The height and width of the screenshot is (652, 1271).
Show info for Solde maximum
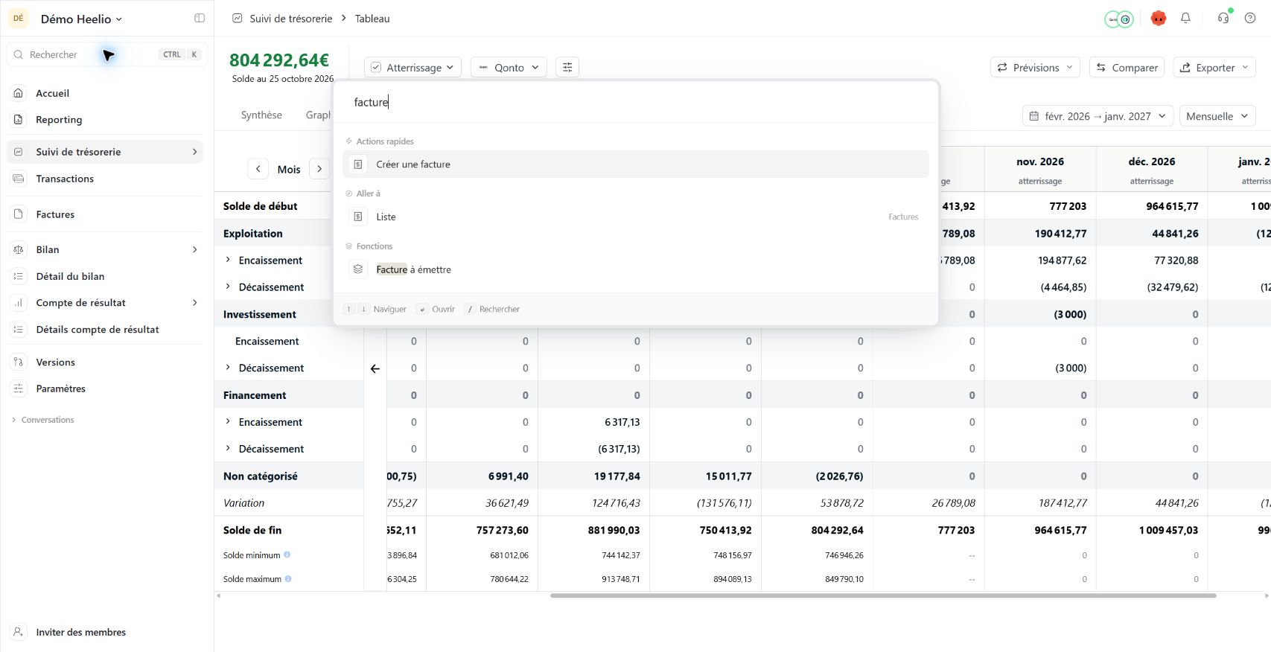tap(288, 578)
